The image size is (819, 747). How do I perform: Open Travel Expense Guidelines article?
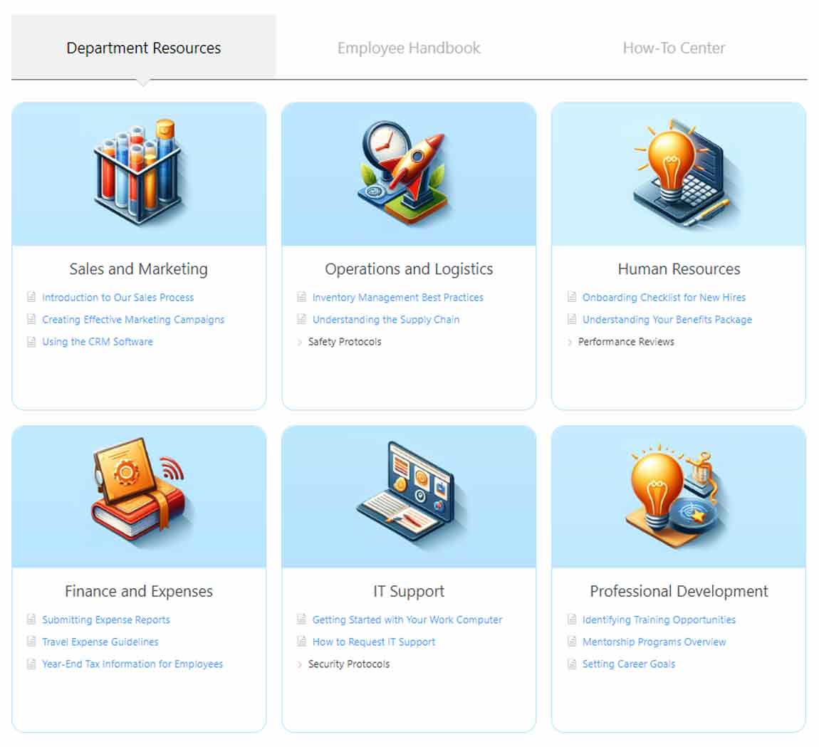[100, 642]
